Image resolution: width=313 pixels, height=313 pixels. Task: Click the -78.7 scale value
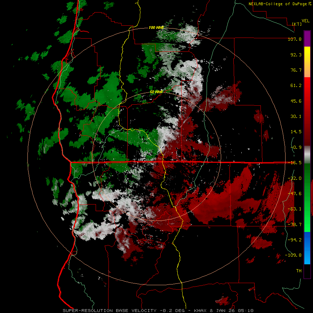[295, 225]
